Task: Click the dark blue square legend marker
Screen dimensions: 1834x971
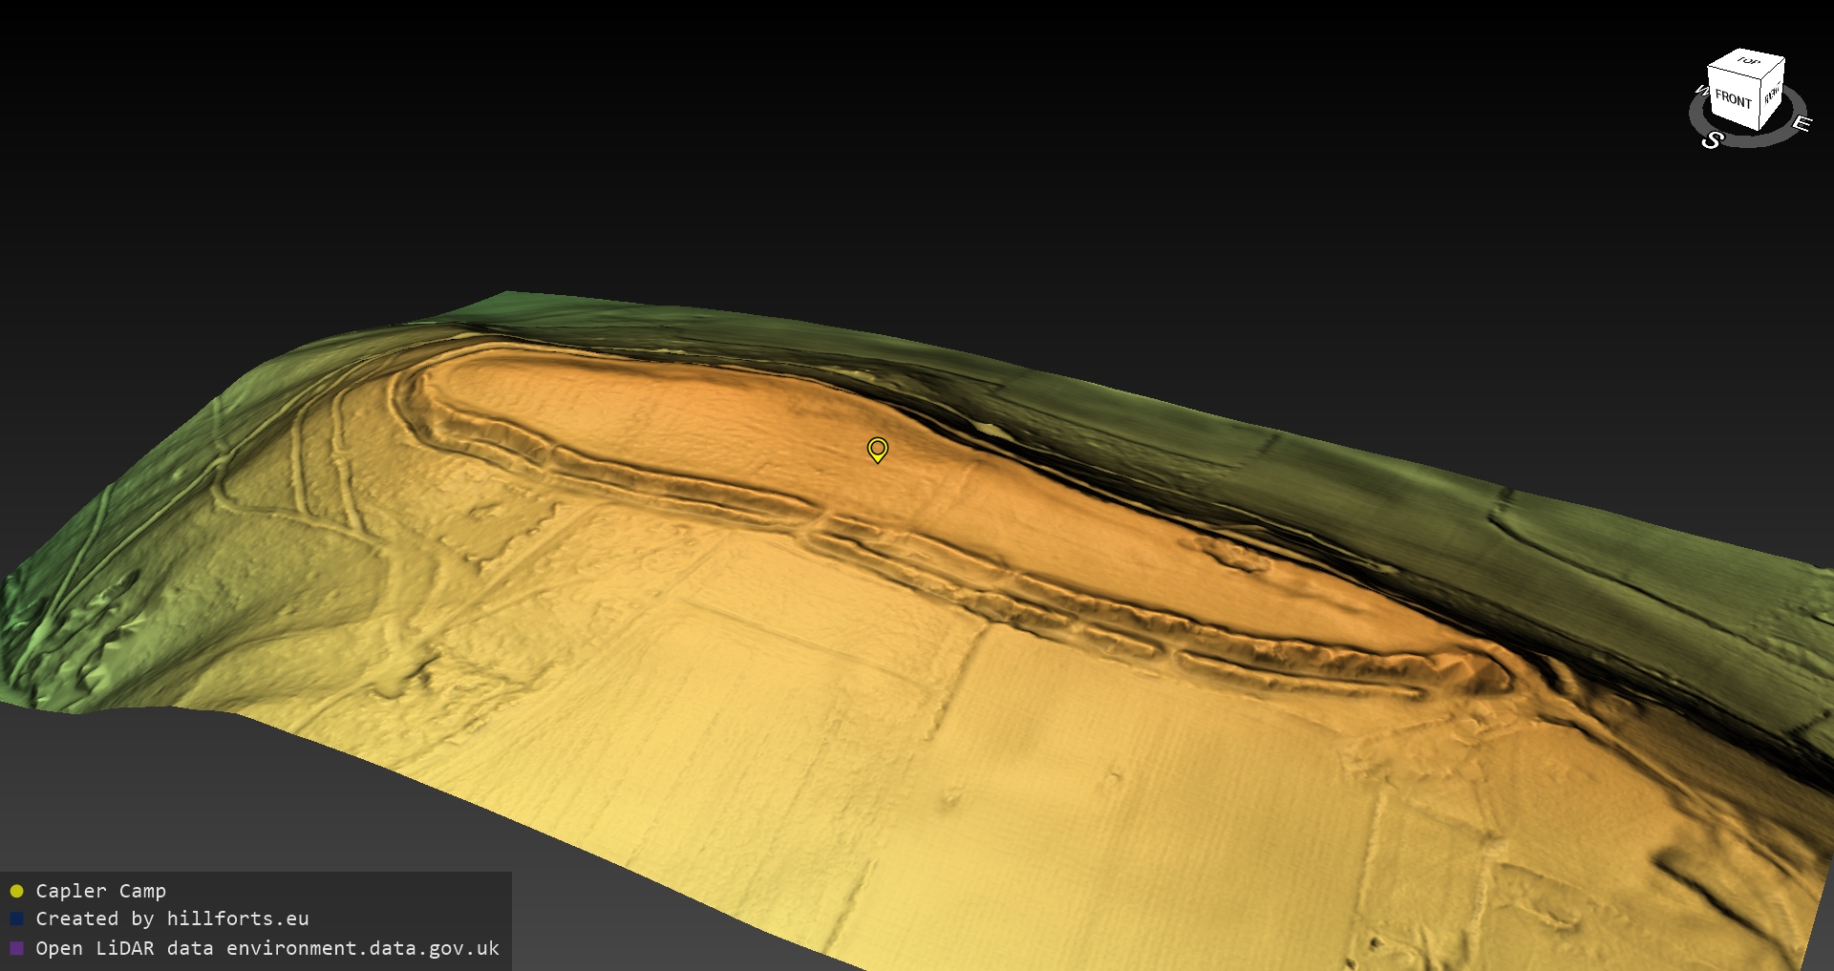Action: tap(16, 919)
